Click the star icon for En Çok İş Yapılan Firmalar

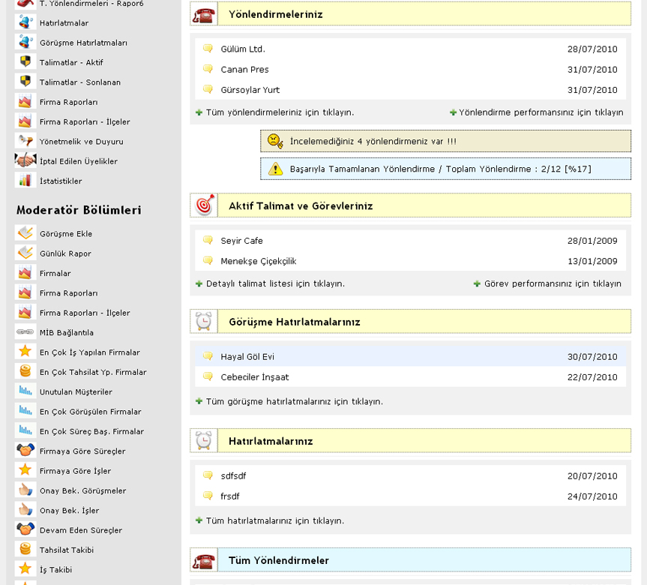coord(25,352)
